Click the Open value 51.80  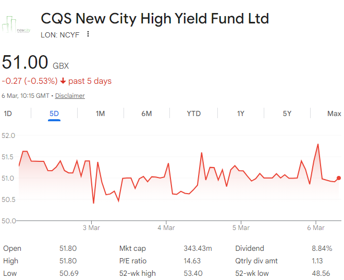coord(68,248)
